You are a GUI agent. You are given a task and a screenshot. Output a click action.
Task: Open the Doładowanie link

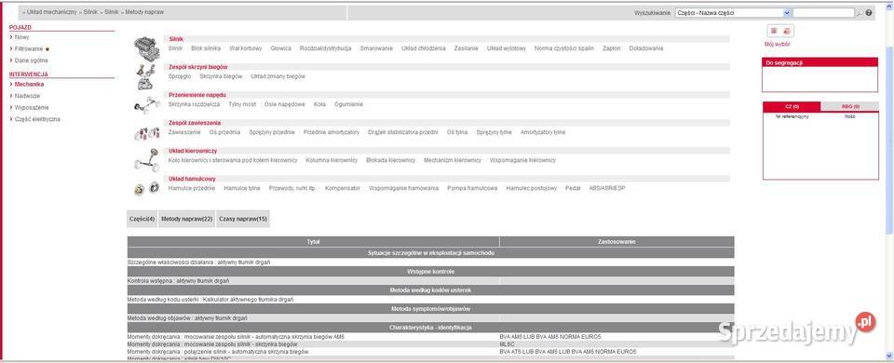(x=646, y=48)
